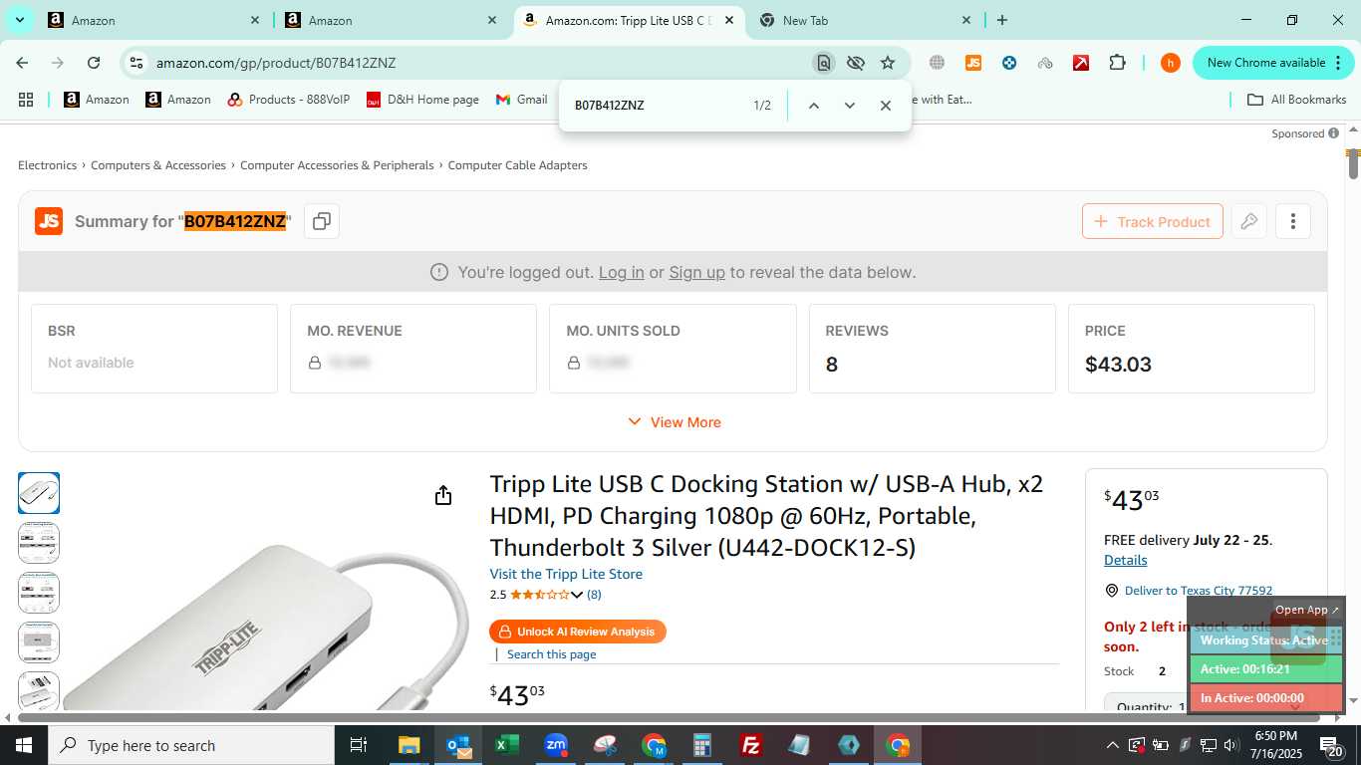Open a new browser tab
This screenshot has width=1361, height=765.
(1001, 20)
